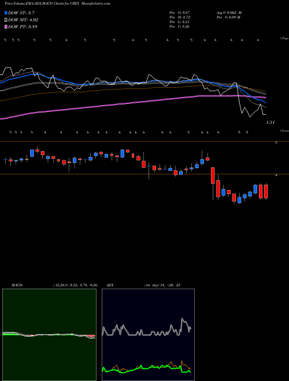
Task: Click the chart title mentioning CREX MunafaSutra.com
Action: [x=57, y=4]
